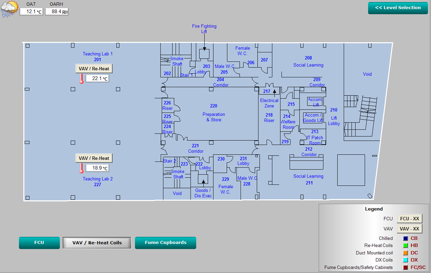
Task: Click Teaching Lab 2 thermometer icon
Action: pos(82,168)
